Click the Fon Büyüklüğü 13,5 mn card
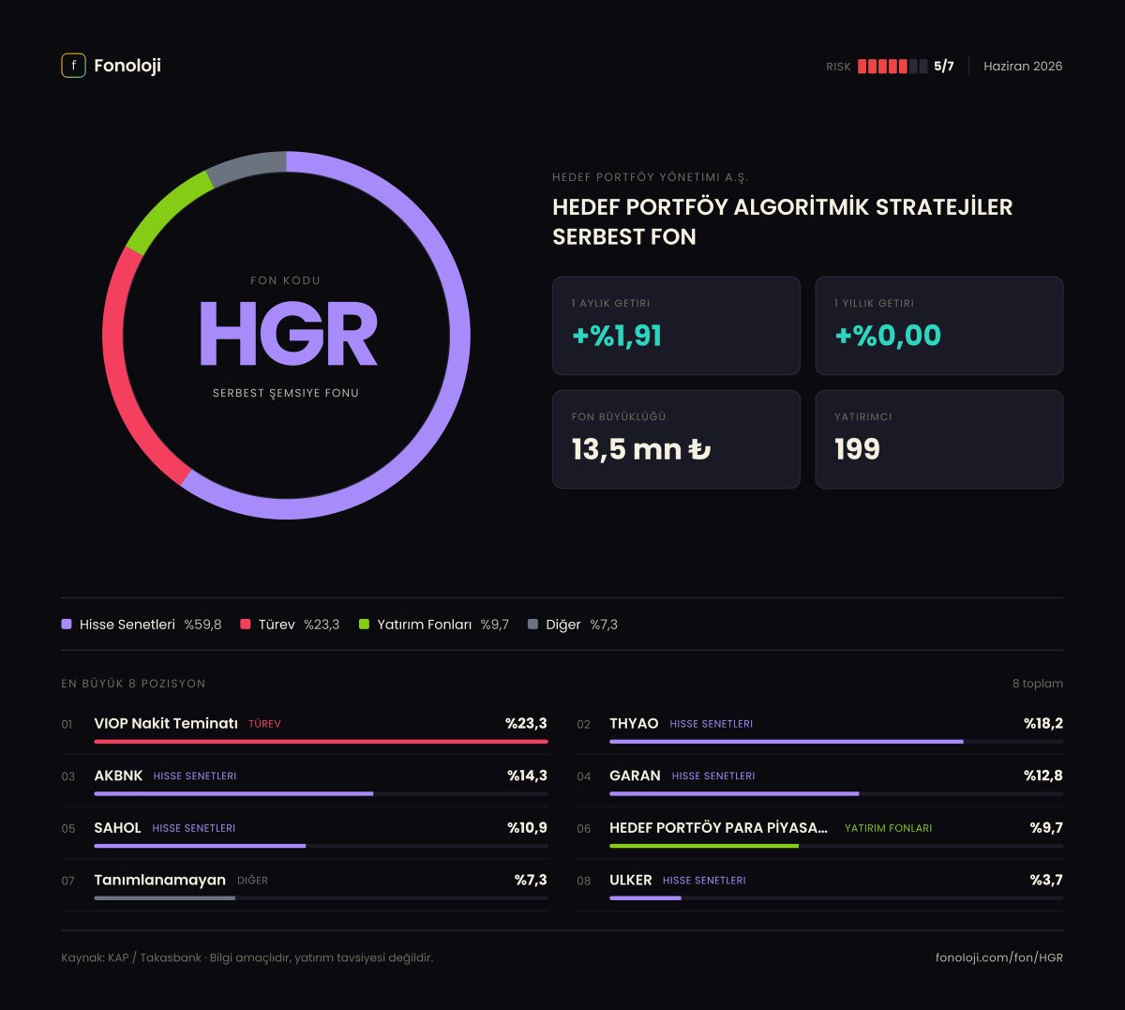Screen dimensions: 1125x1010 pos(676,439)
